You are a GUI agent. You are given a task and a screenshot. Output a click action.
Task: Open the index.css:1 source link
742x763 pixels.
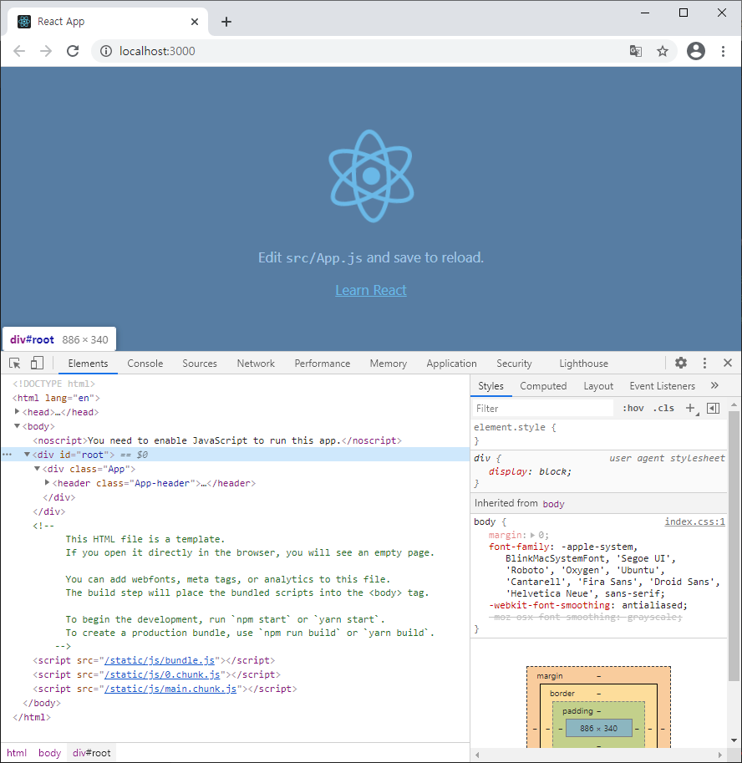(x=695, y=521)
